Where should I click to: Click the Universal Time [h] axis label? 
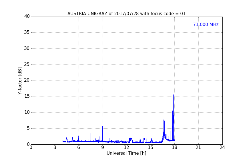click(126, 153)
